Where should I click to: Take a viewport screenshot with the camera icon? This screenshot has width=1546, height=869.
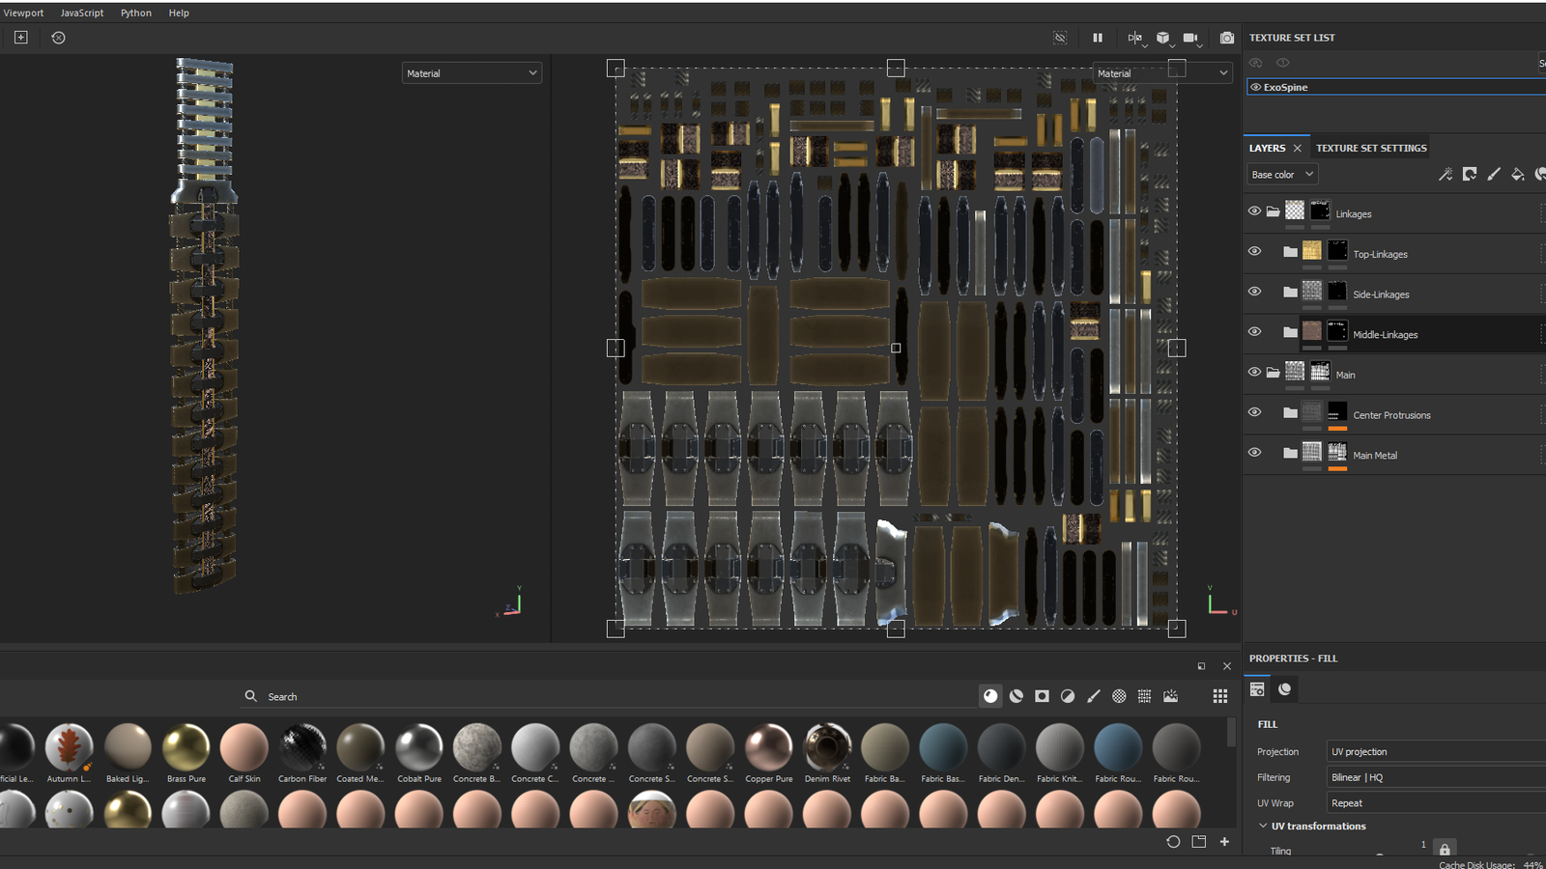click(1226, 38)
